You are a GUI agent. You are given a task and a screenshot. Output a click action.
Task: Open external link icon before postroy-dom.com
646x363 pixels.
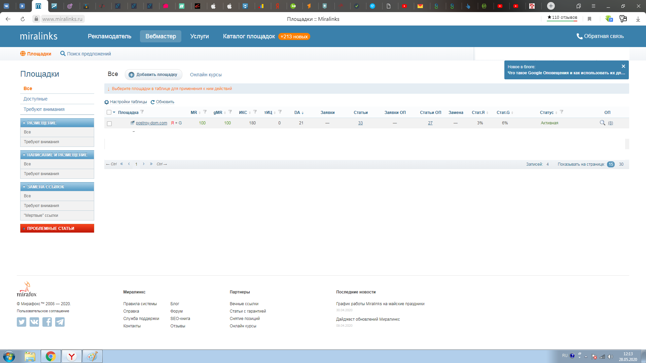click(133, 123)
